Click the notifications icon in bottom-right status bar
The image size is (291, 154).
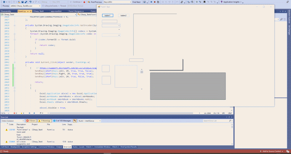tap(288, 151)
